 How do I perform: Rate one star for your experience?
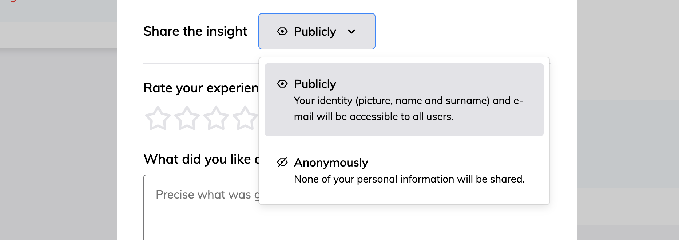[x=158, y=118]
